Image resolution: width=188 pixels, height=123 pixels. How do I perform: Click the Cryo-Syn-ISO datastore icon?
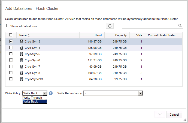pos(22,79)
